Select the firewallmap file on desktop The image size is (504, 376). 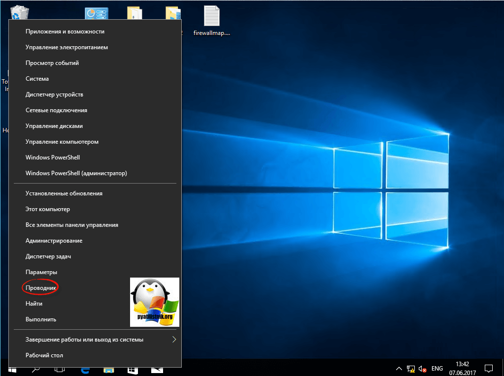(x=211, y=21)
